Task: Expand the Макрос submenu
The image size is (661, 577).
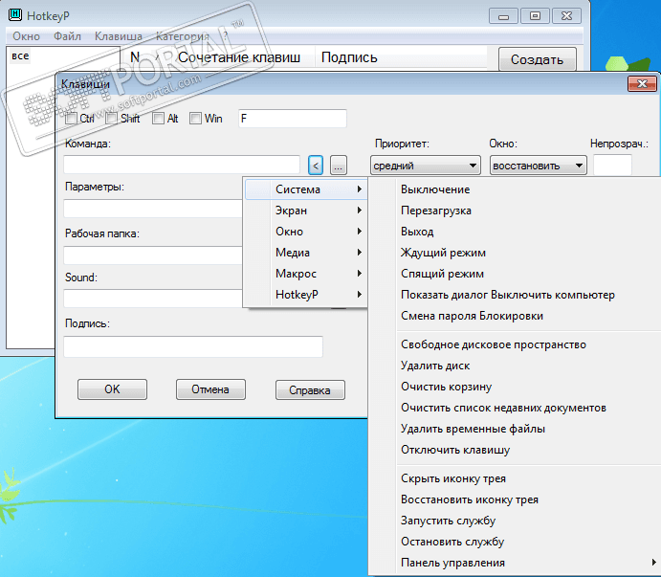Action: (x=306, y=274)
